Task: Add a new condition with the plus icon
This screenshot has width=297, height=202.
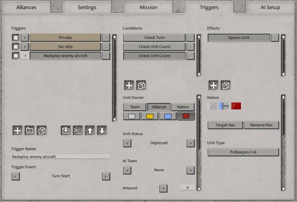Action: (x=129, y=85)
